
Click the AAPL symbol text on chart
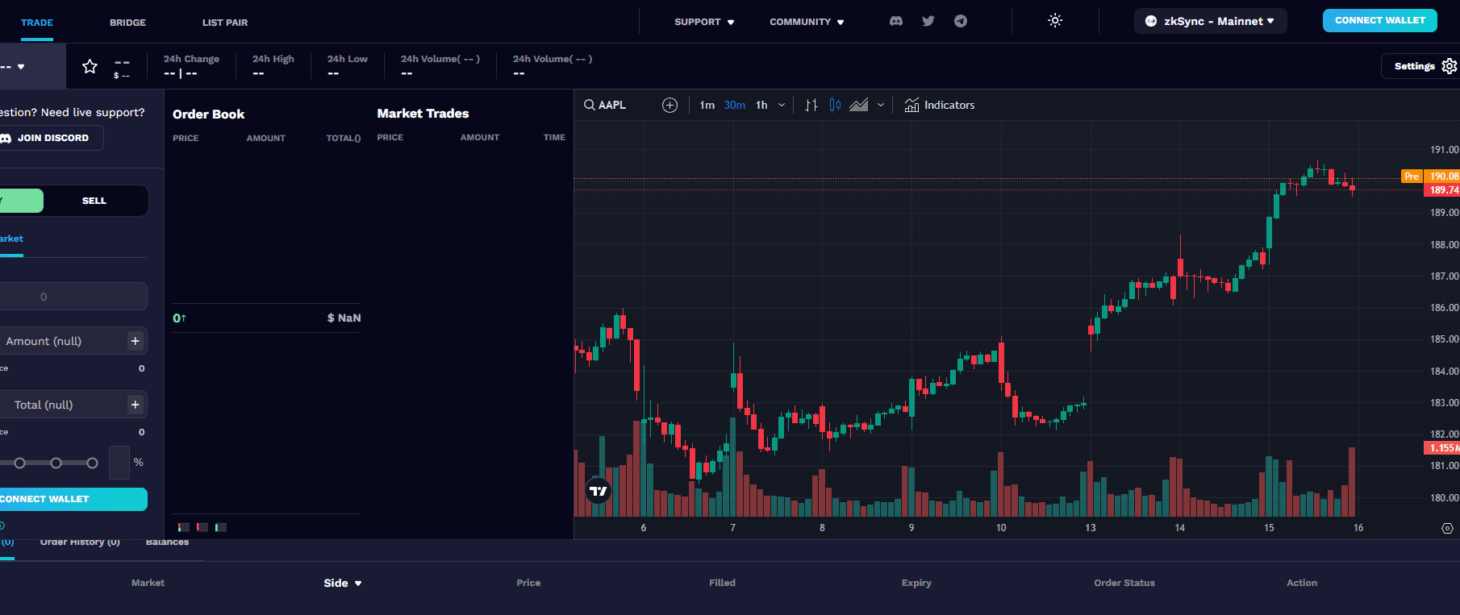click(612, 105)
